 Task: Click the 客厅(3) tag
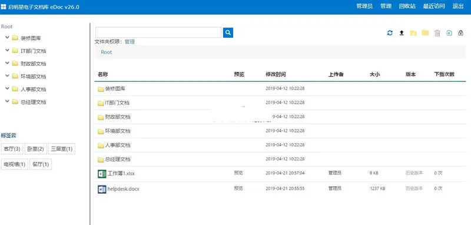pos(12,148)
